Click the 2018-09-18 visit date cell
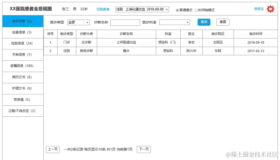 click(256, 43)
